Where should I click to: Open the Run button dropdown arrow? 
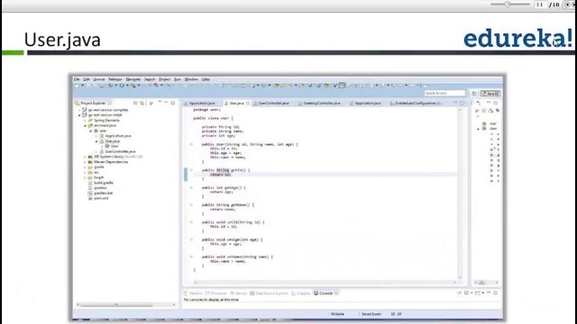point(127,85)
